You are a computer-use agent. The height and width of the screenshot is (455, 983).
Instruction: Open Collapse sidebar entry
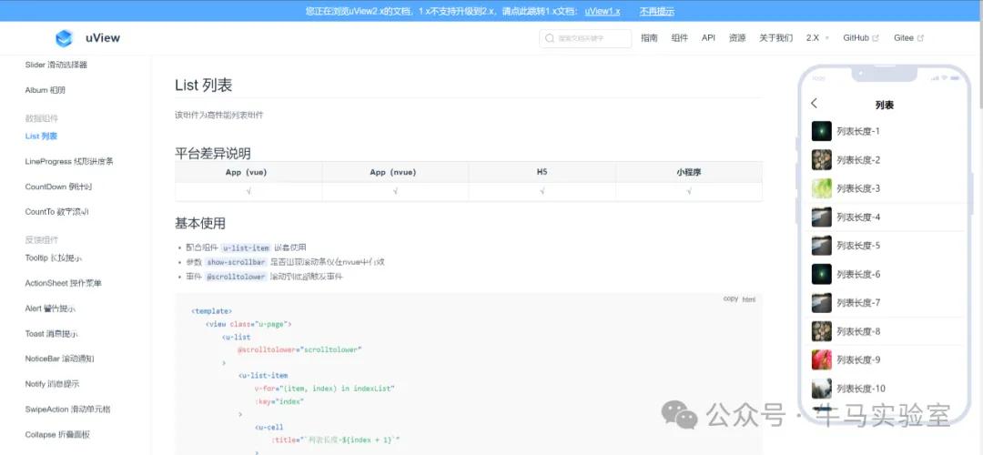coord(57,434)
